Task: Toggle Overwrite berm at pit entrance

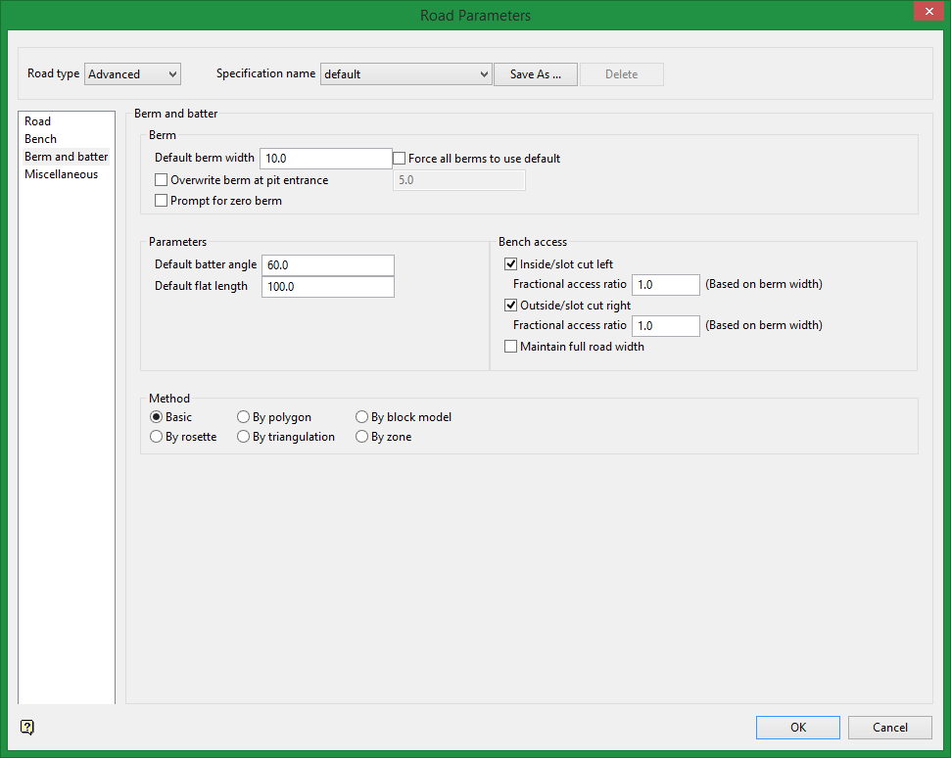Action: [x=162, y=180]
